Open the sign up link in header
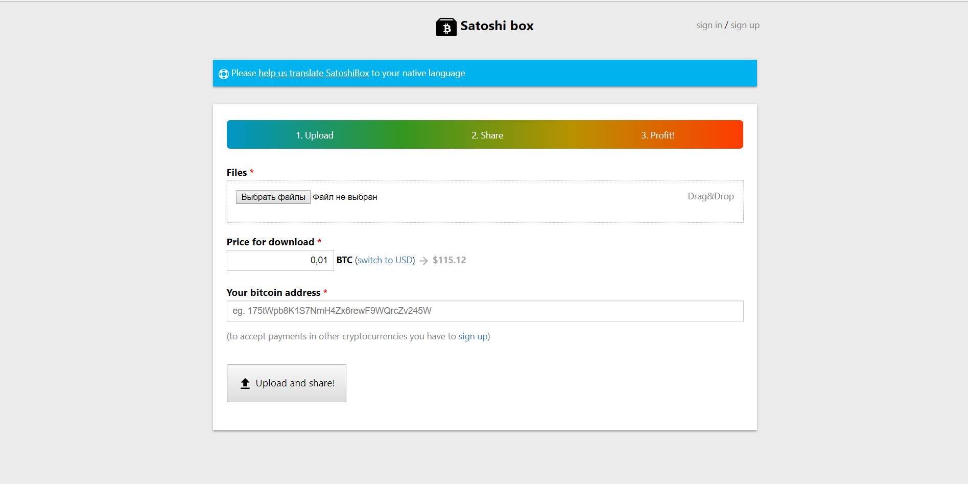This screenshot has width=968, height=484. tap(745, 25)
